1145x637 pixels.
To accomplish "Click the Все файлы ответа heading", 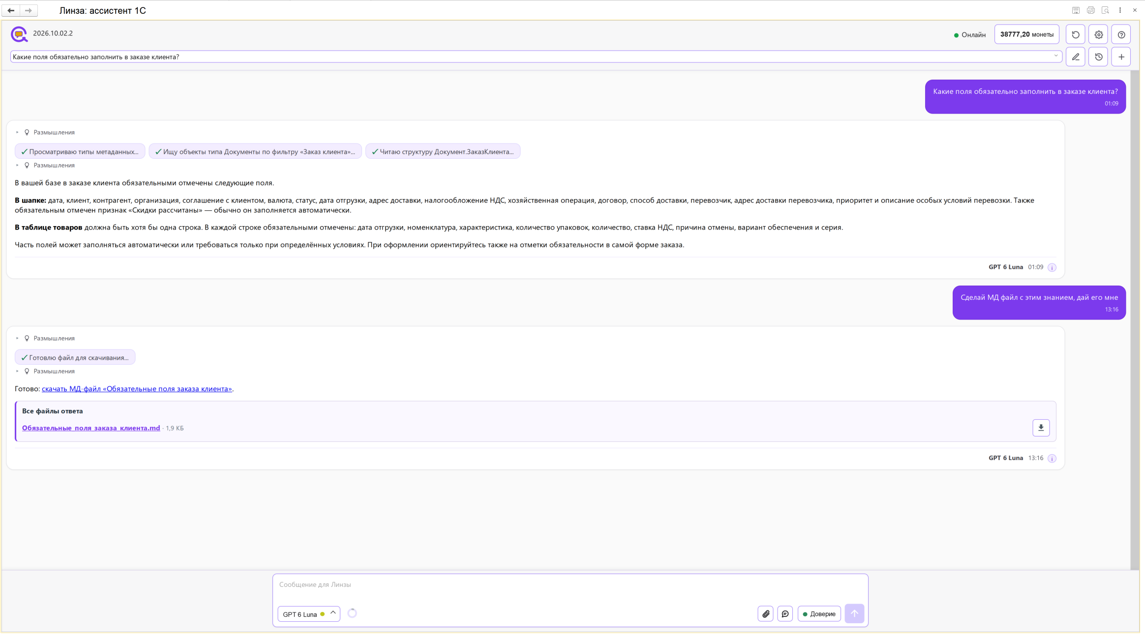I will pos(52,411).
